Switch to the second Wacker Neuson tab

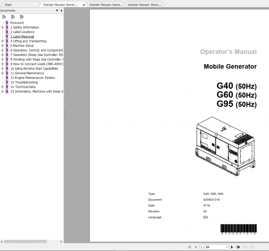[x=106, y=5]
